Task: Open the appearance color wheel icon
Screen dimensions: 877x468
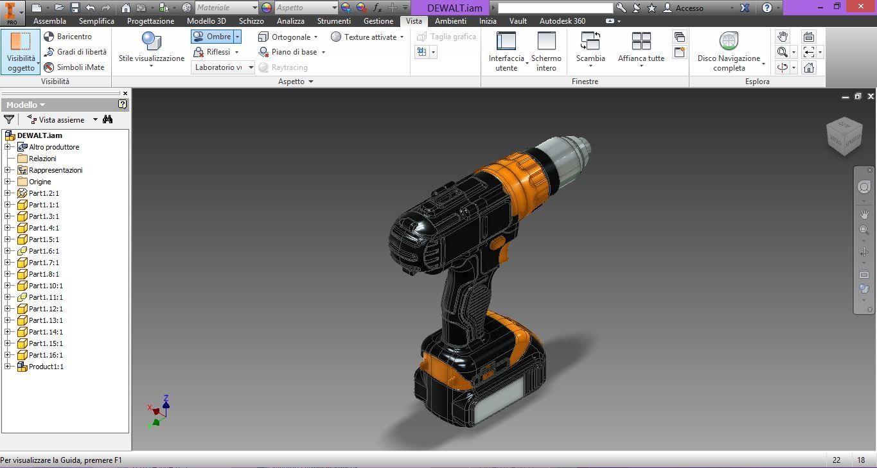Action: pyautogui.click(x=267, y=8)
